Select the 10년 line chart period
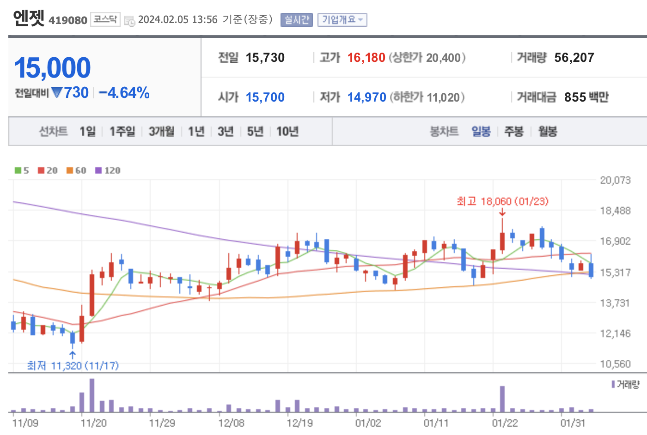Screen dimensions: 647x435 point(287,132)
